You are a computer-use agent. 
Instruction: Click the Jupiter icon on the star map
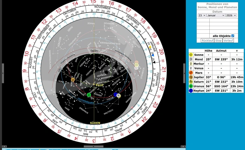point(72,80)
